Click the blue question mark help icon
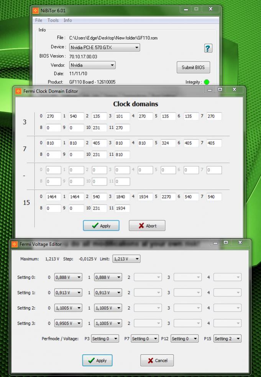Image resolution: width=261 pixels, height=377 pixels. [x=208, y=48]
